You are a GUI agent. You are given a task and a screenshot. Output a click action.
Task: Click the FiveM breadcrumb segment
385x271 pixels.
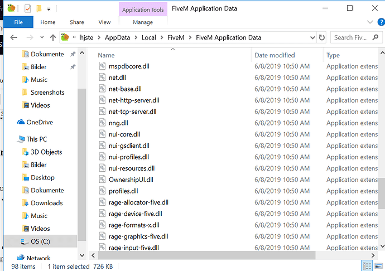(x=176, y=37)
